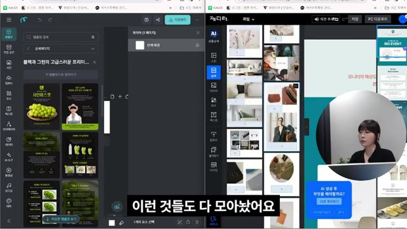
Task: Open the 파일 menu in the right editor
Action: coord(249,19)
